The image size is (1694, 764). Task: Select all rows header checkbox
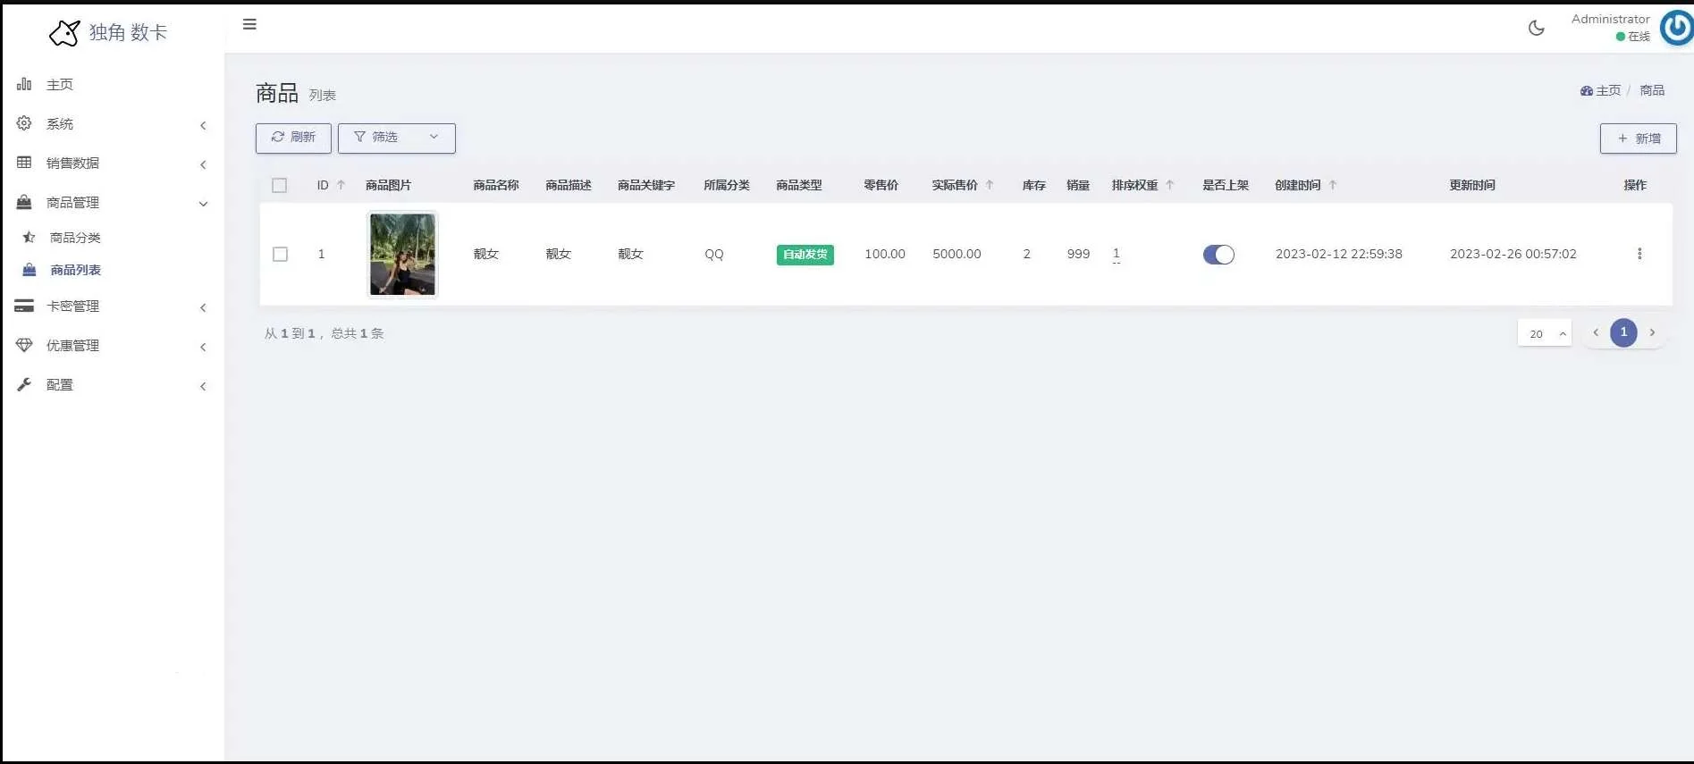point(280,185)
